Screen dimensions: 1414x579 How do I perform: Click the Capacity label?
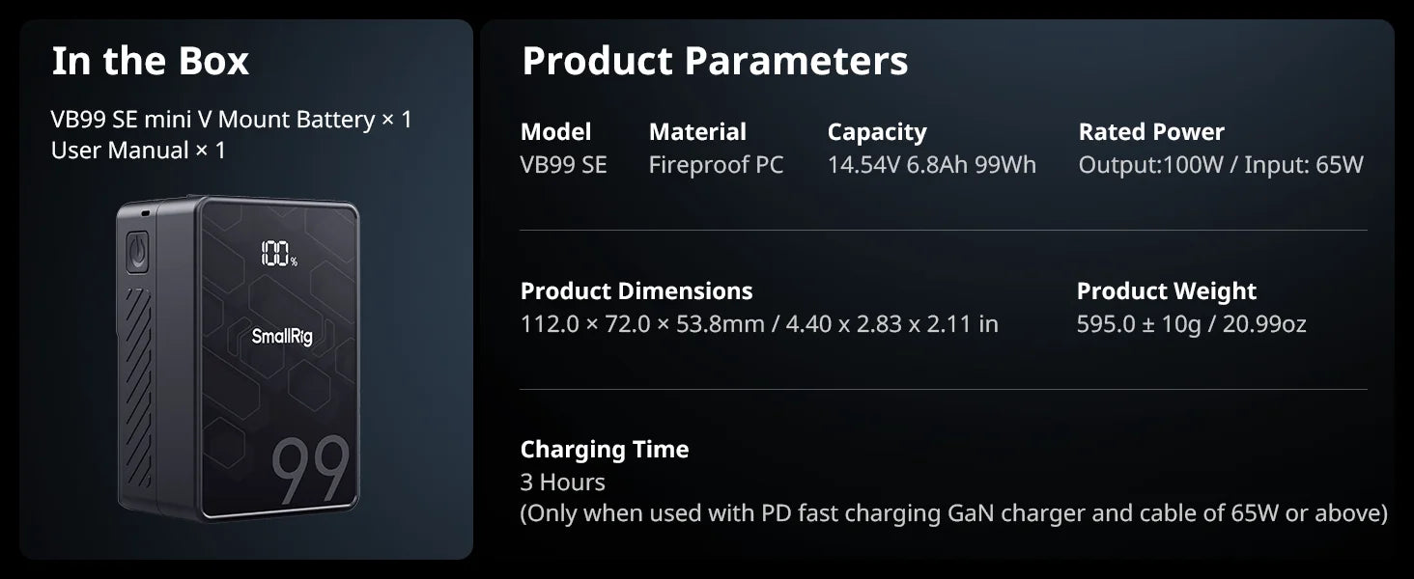tap(876, 132)
